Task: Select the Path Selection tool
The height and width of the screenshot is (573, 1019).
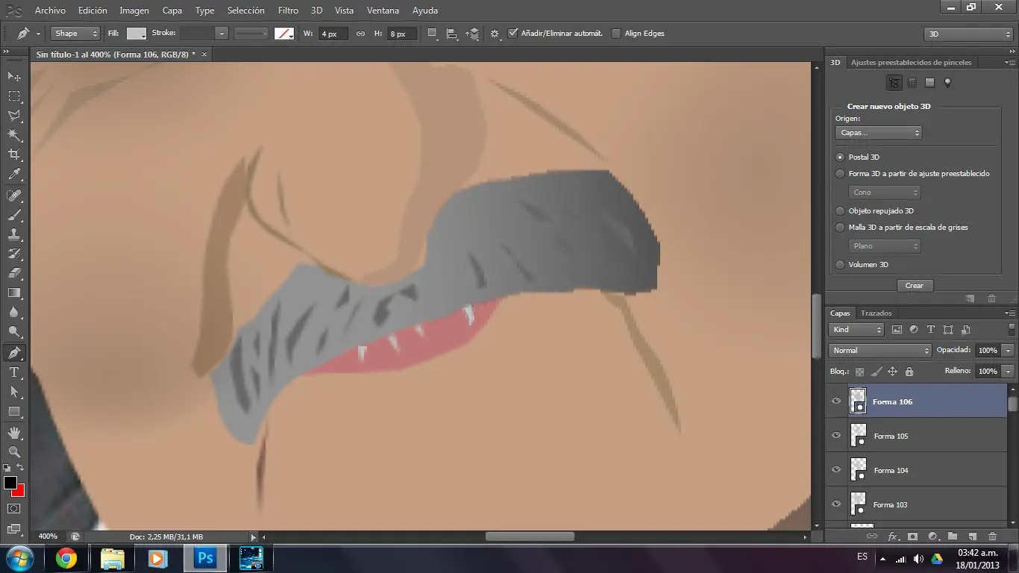Action: (x=14, y=391)
